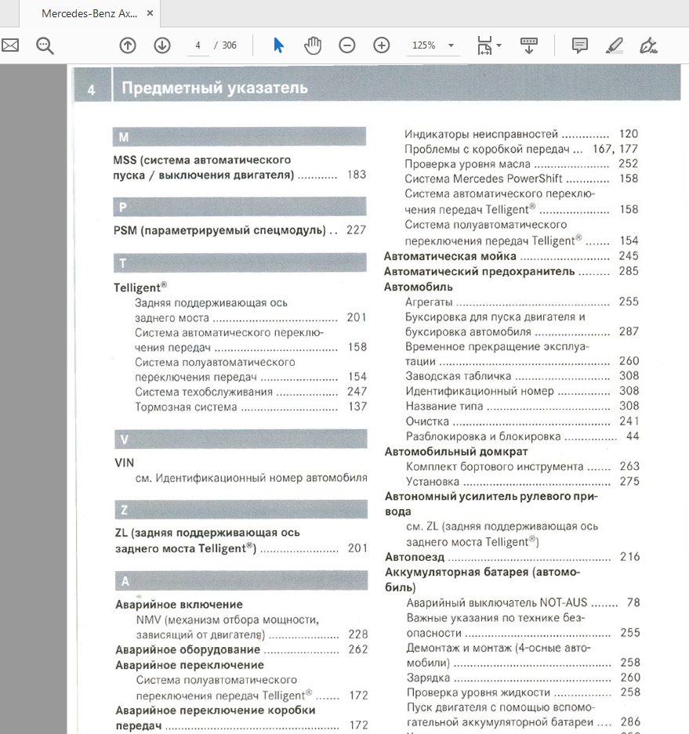Click the page number 183 beside MSS
This screenshot has width=689, height=734.
[357, 175]
